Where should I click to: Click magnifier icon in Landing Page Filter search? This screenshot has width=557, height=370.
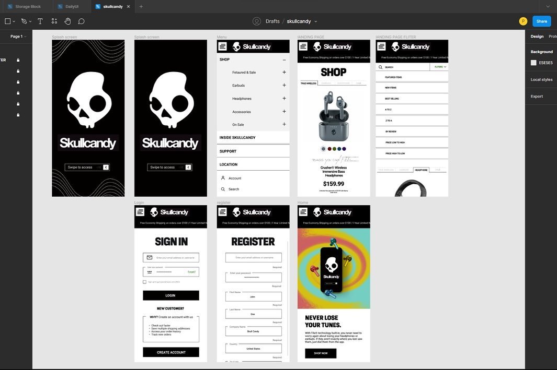(380, 67)
